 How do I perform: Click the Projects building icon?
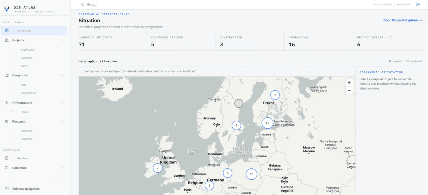7,40
